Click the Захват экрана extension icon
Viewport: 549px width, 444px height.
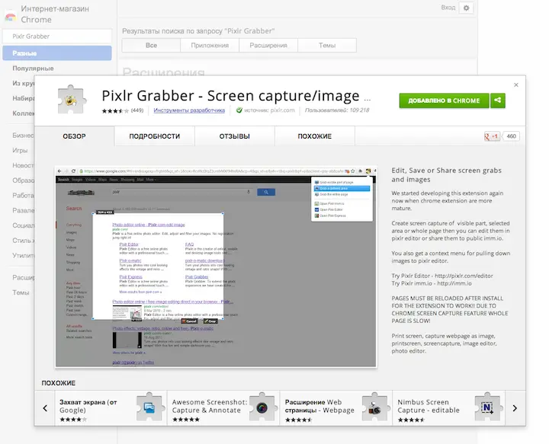[150, 407]
